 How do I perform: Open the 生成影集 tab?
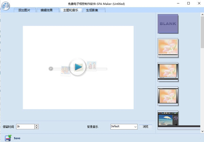point(94,10)
